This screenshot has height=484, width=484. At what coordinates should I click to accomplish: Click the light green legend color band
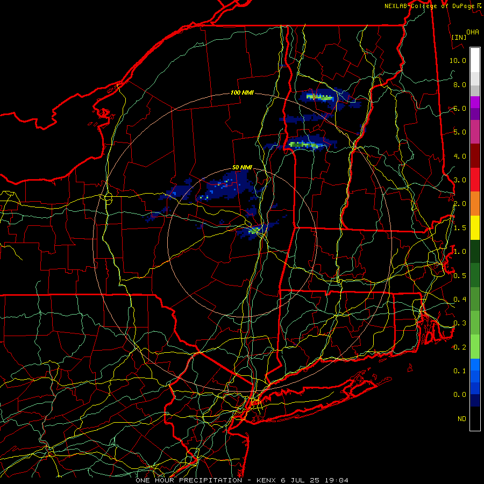(x=475, y=347)
